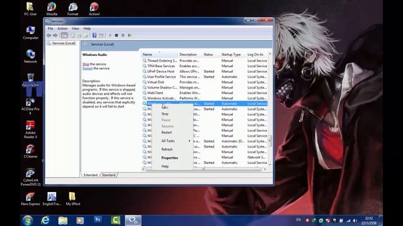
Task: Open the PC-User folder icon
Action: coord(30,9)
